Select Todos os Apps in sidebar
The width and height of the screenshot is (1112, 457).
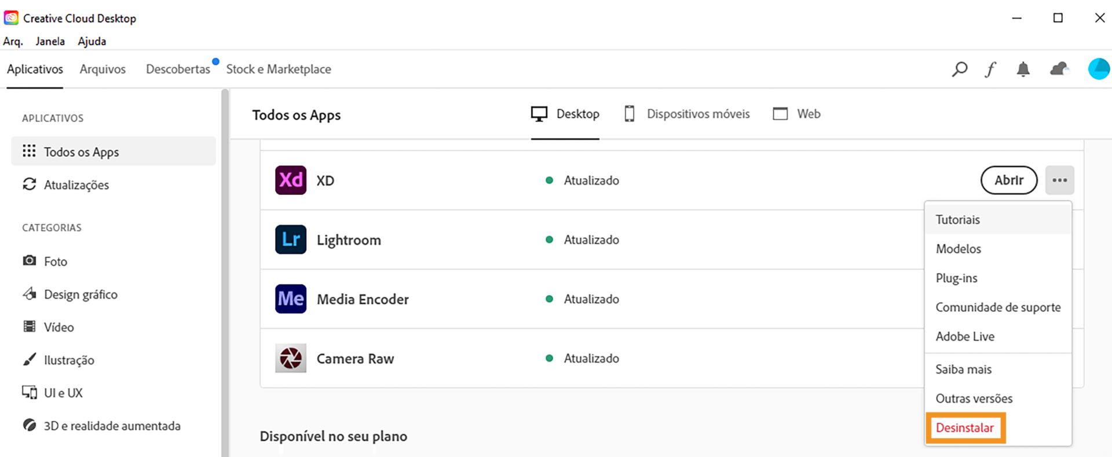114,152
